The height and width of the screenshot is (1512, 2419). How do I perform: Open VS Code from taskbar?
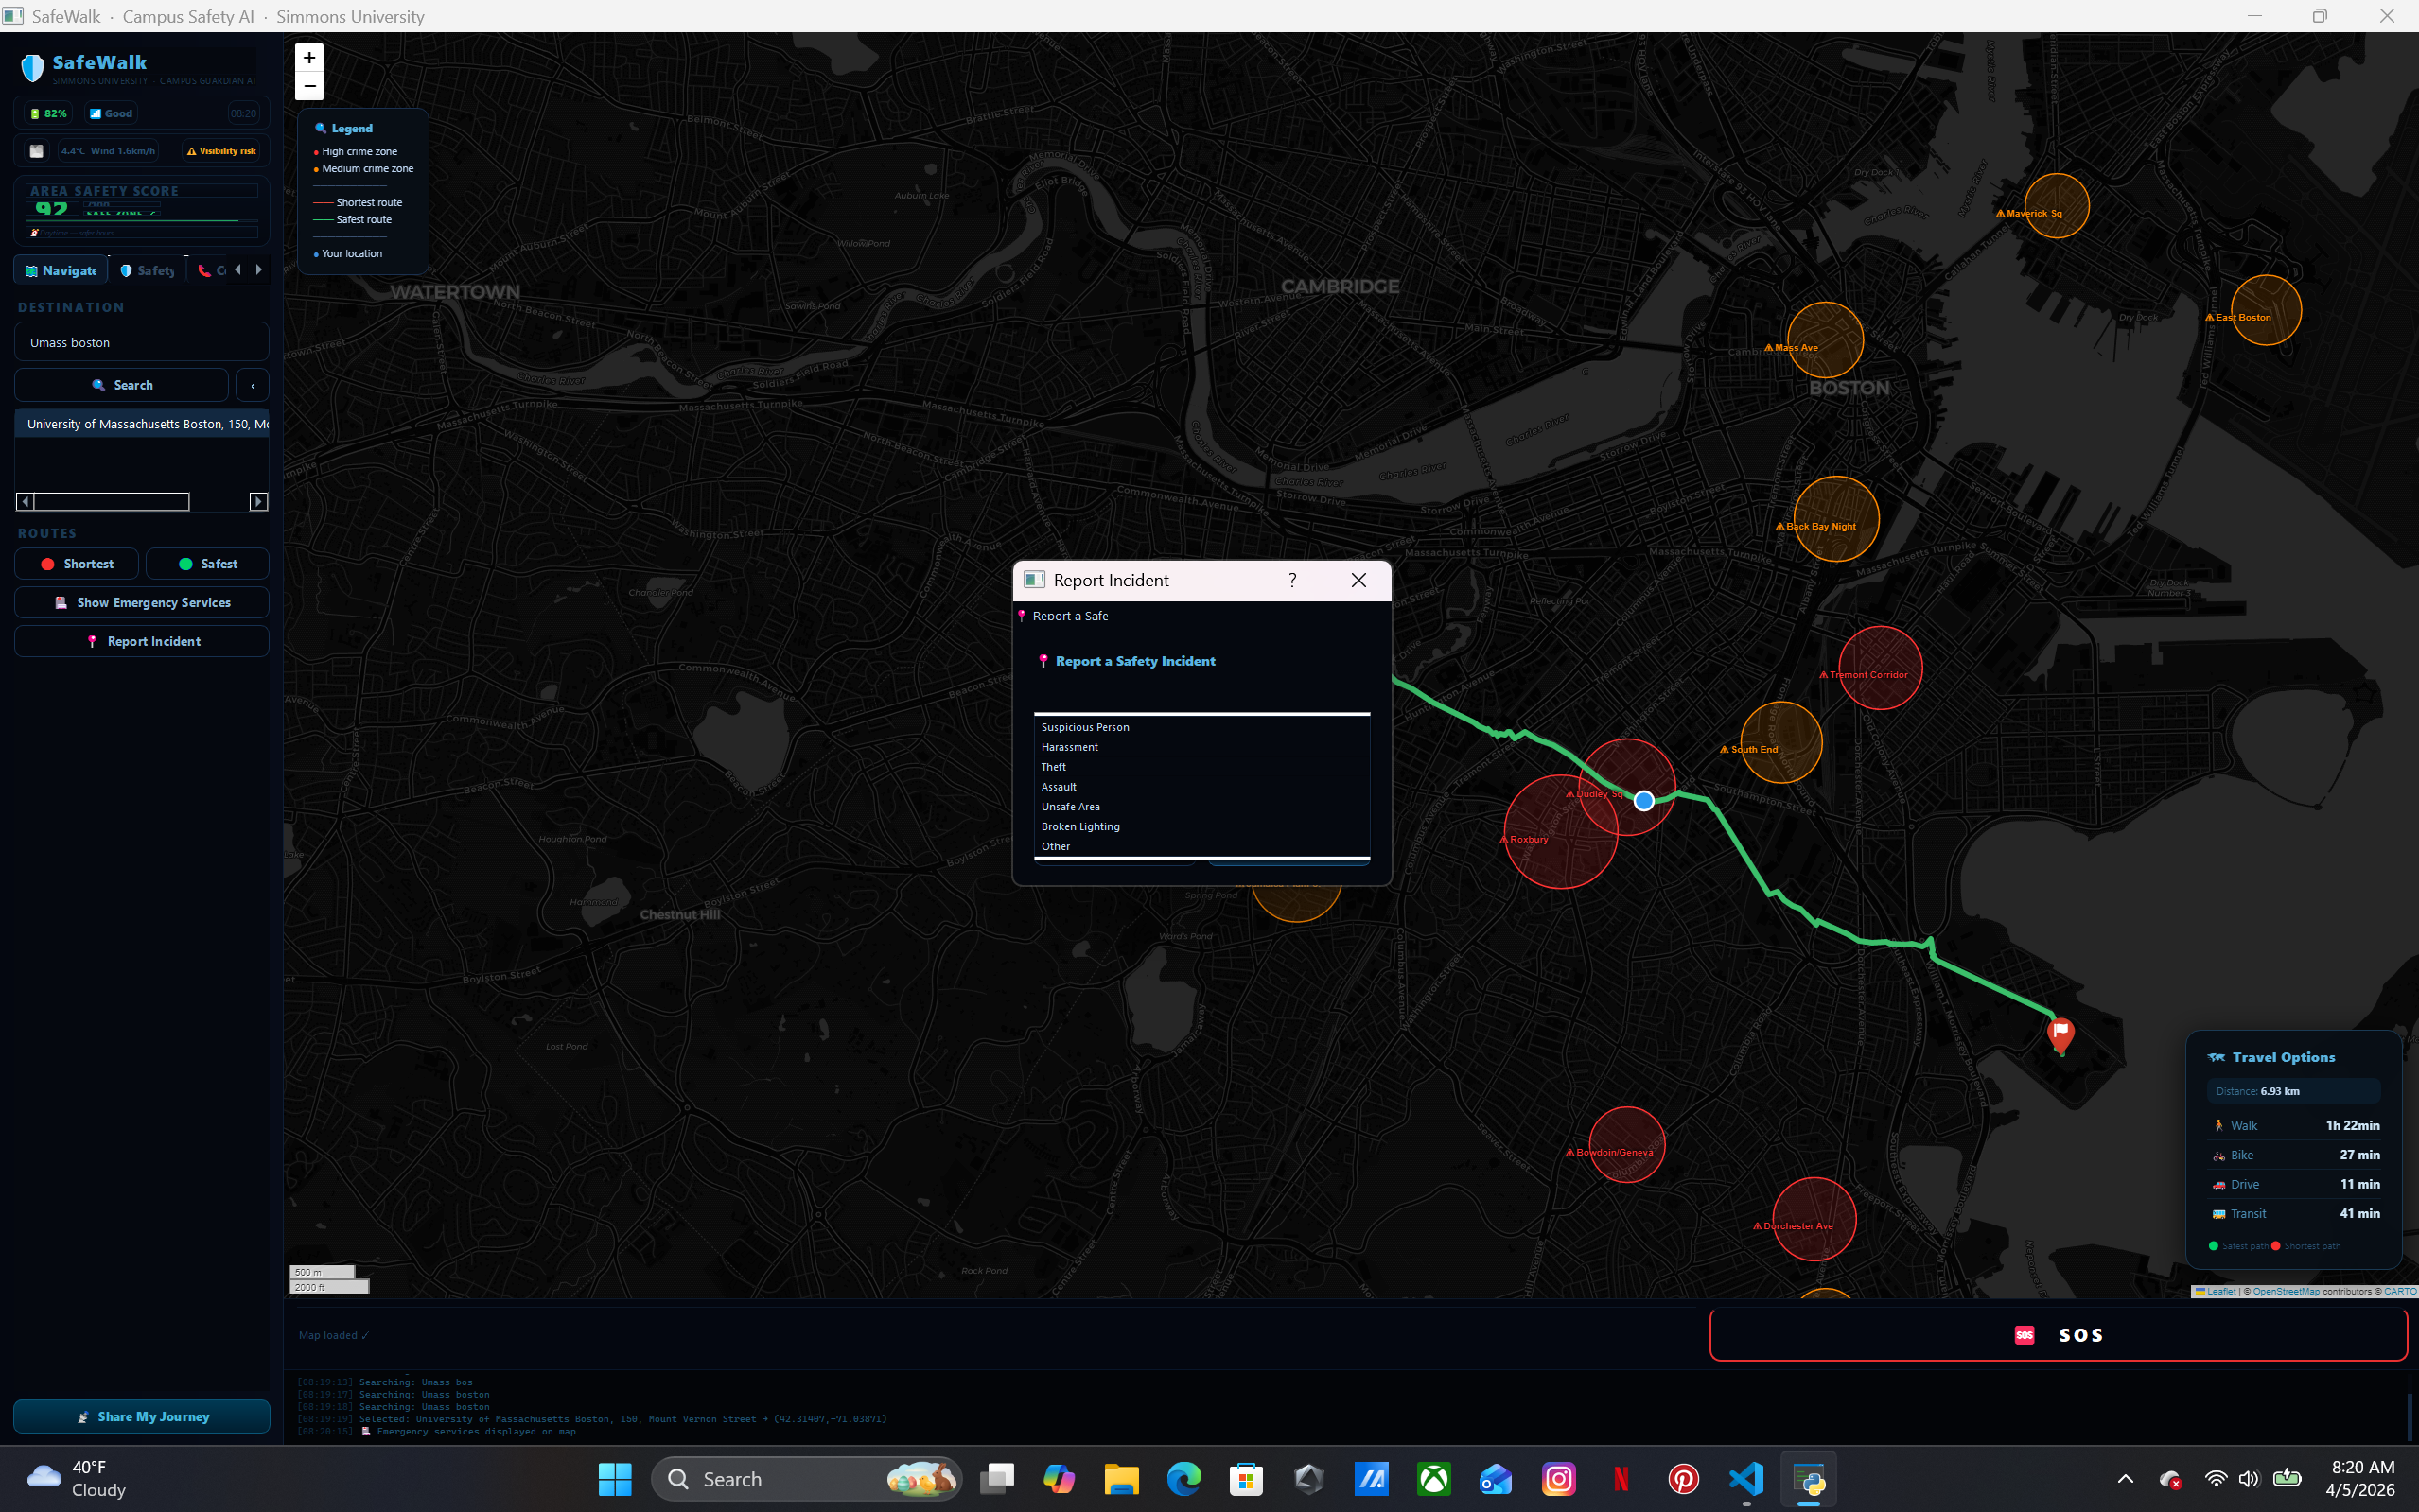tap(1745, 1479)
